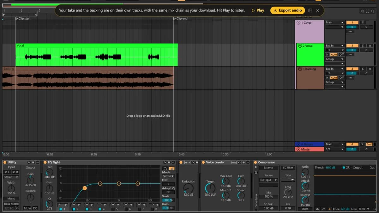
Task: Set Vocal monitor to Auto
Action: pyautogui.click(x=334, y=55)
